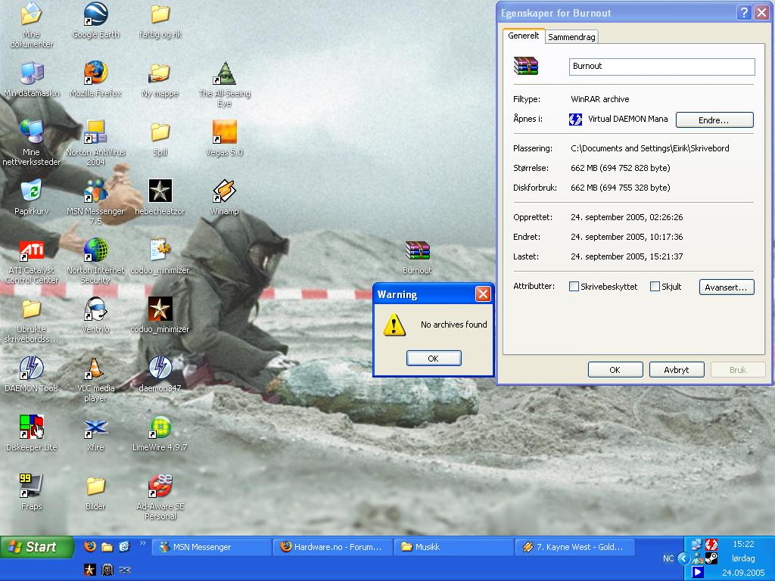Viewport: 775px width, 581px height.
Task: Launch the Winamp desktop shortcut
Action: pos(224,197)
